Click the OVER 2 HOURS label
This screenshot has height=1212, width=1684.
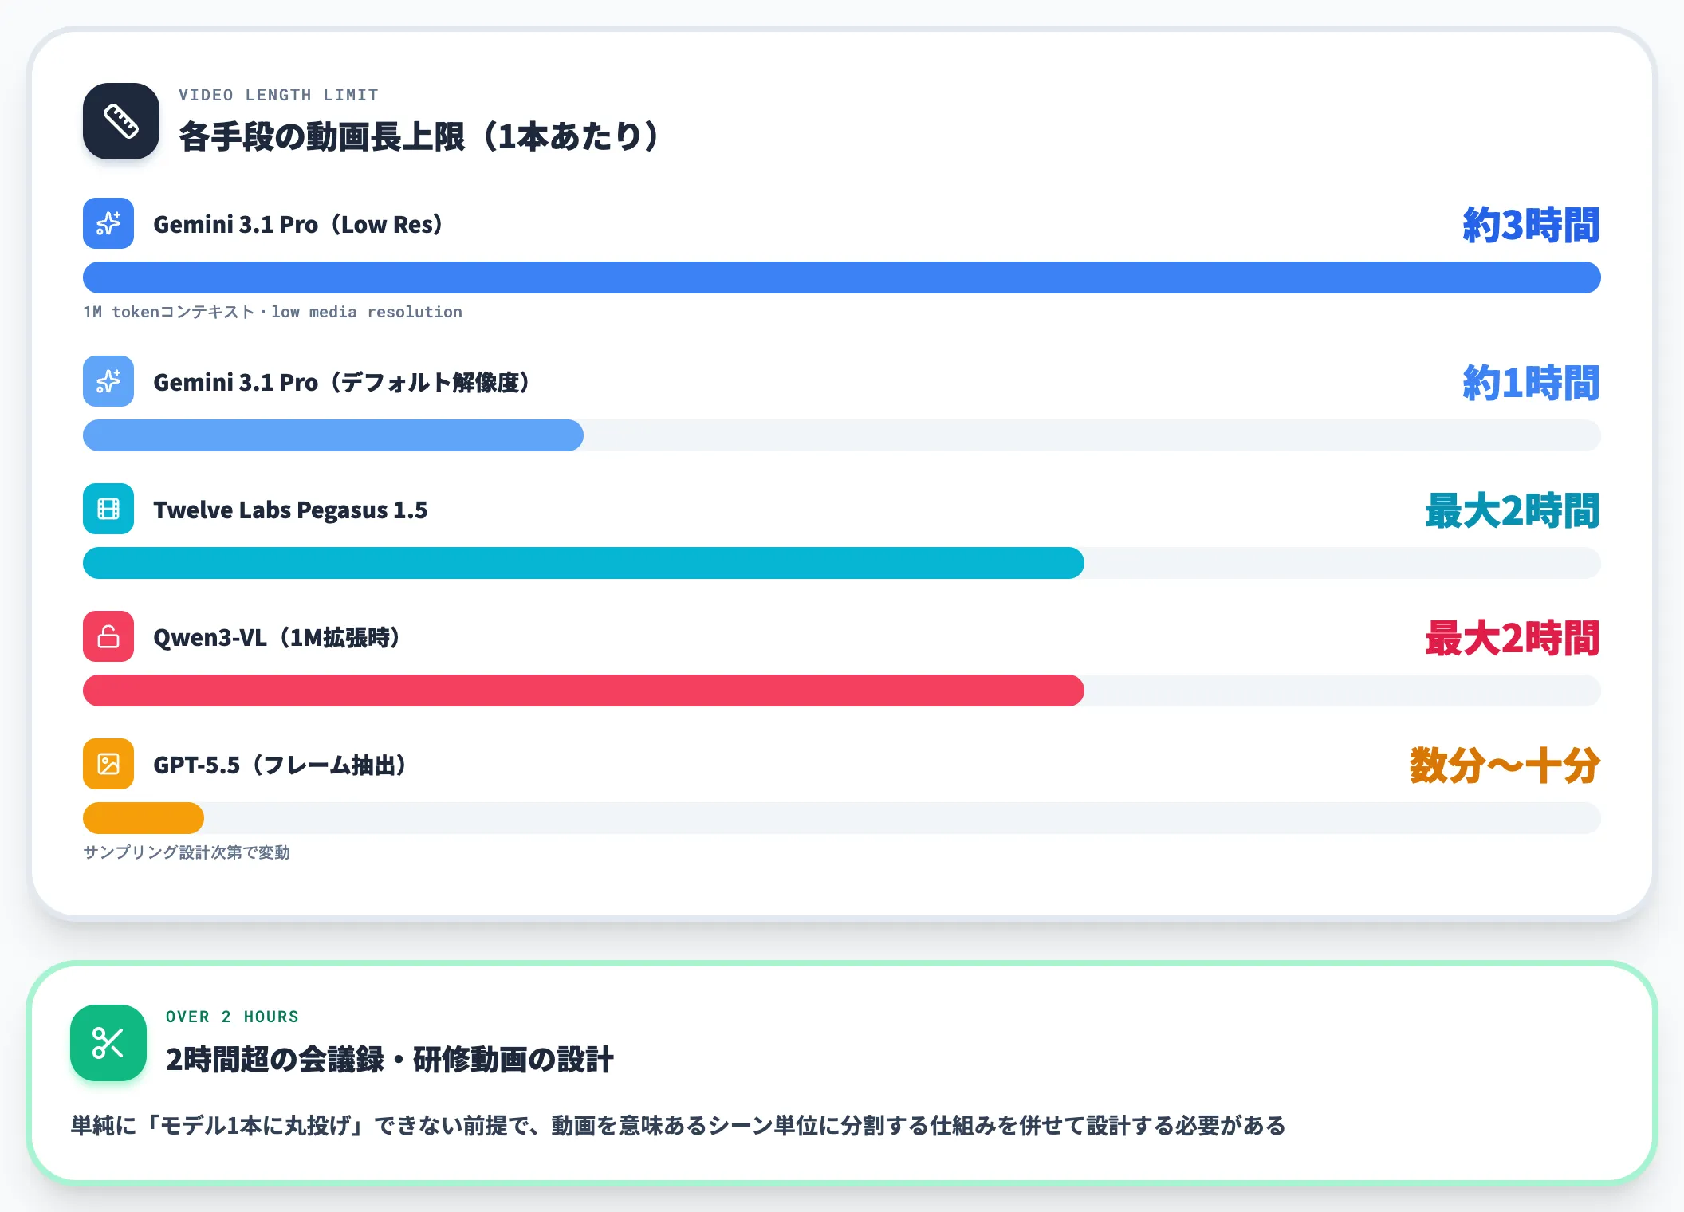(232, 1017)
